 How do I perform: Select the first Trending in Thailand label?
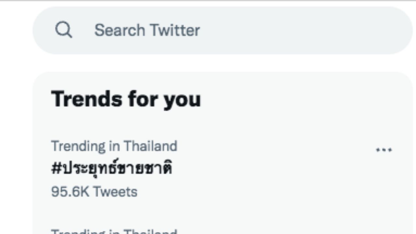point(114,146)
